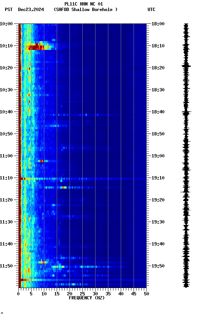Click the 40 Hz frequency axis label

pyautogui.click(x=121, y=294)
